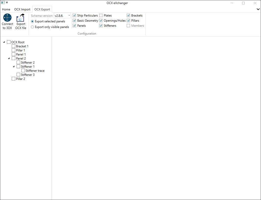Click the Connect to 3DX icon
The image size is (261, 200).
[x=7, y=18]
